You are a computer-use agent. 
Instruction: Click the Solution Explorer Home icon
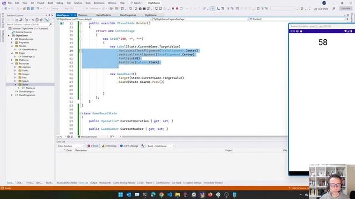pos(17,20)
